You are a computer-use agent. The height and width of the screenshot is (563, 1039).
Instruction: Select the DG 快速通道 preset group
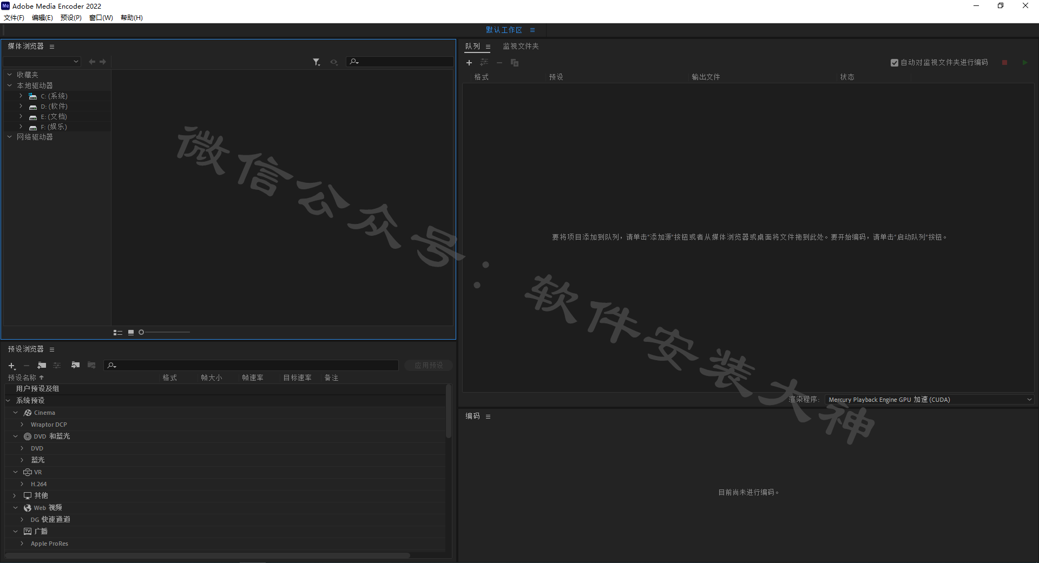(50, 520)
